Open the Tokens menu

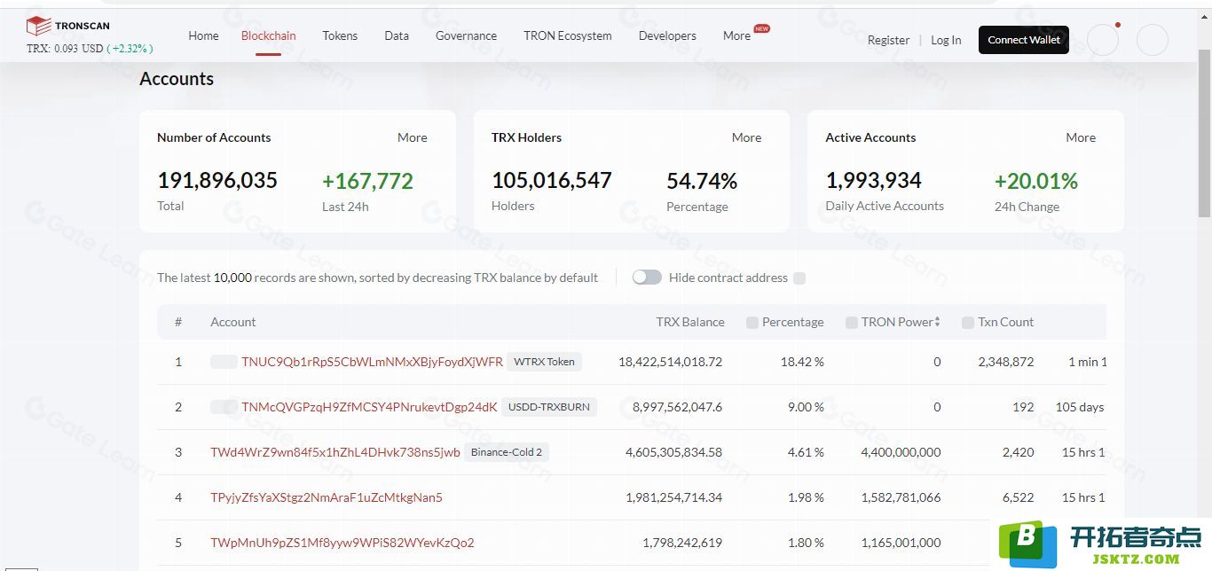340,35
